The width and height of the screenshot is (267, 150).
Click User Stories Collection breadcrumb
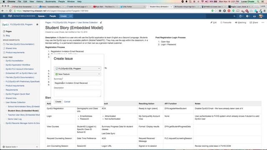88,22
